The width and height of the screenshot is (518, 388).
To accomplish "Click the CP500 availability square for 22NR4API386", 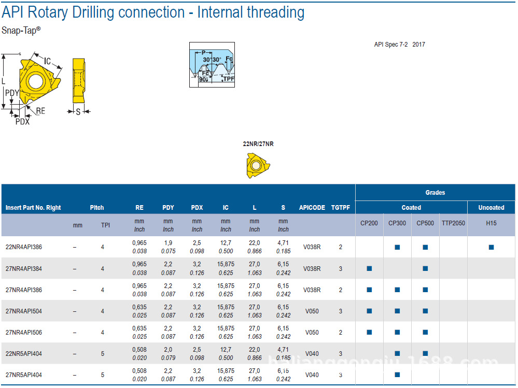I will coord(426,247).
